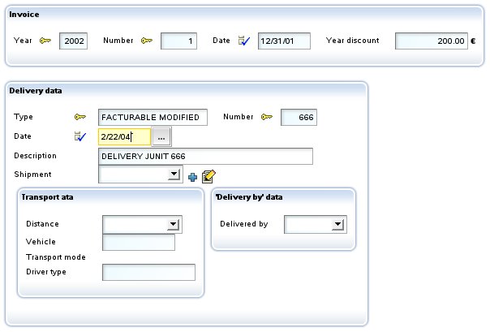
Task: Open the Delivered by dropdown
Action: (337, 224)
